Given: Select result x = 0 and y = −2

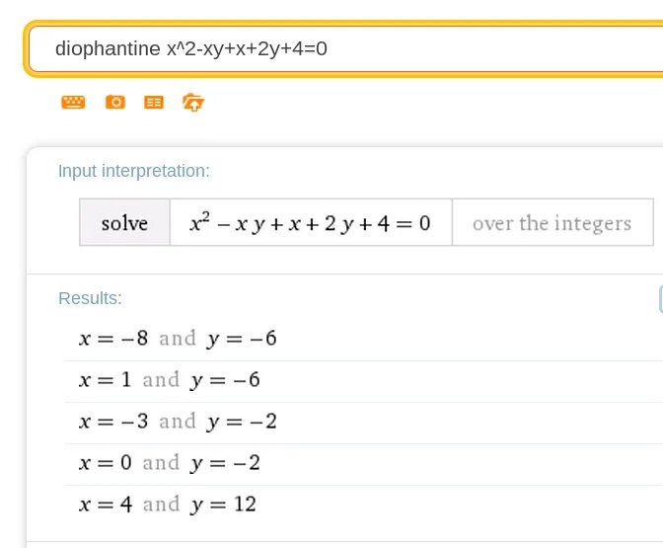Looking at the screenshot, I should [169, 463].
